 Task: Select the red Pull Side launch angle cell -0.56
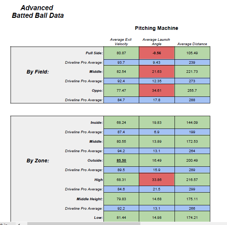click(x=157, y=53)
